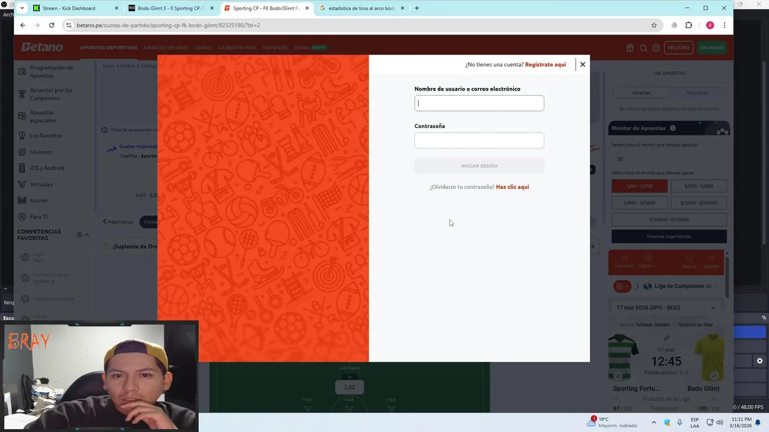The height and width of the screenshot is (432, 769).
Task: Click the taskbar volume speaker icon
Action: click(x=720, y=422)
